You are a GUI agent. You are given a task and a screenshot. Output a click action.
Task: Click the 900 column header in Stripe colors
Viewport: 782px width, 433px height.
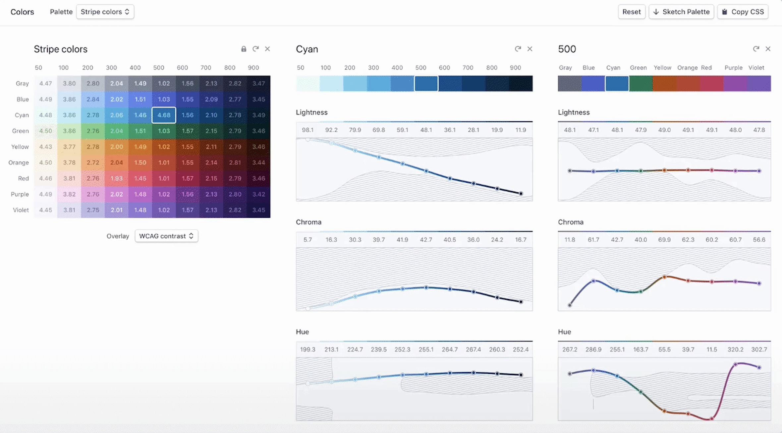tap(253, 68)
